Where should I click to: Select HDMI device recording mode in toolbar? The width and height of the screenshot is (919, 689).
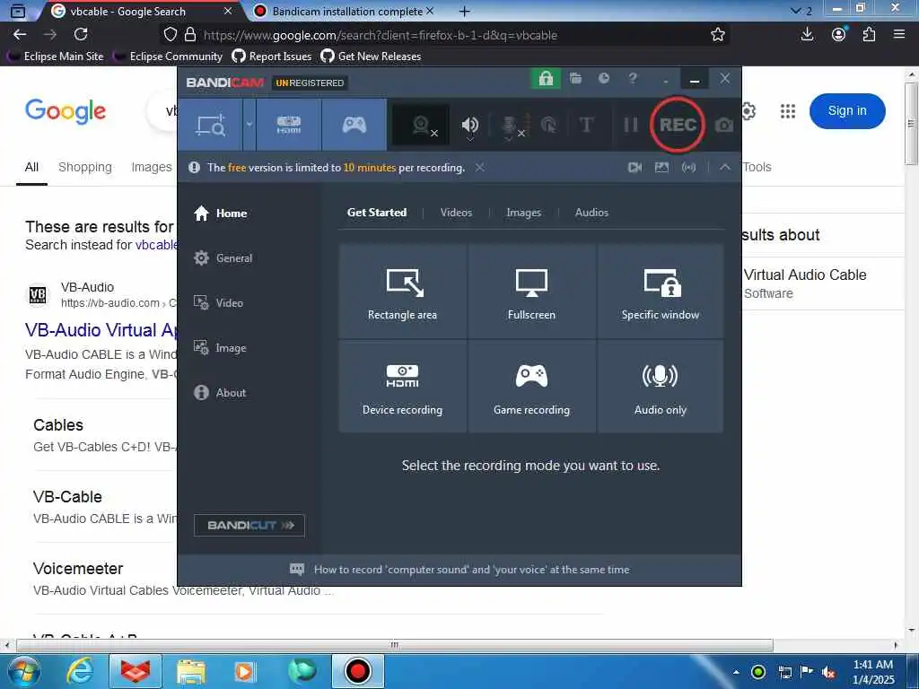click(x=289, y=125)
